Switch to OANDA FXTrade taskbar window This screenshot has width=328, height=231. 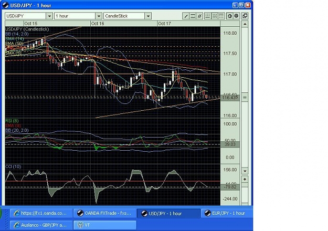click(105, 213)
